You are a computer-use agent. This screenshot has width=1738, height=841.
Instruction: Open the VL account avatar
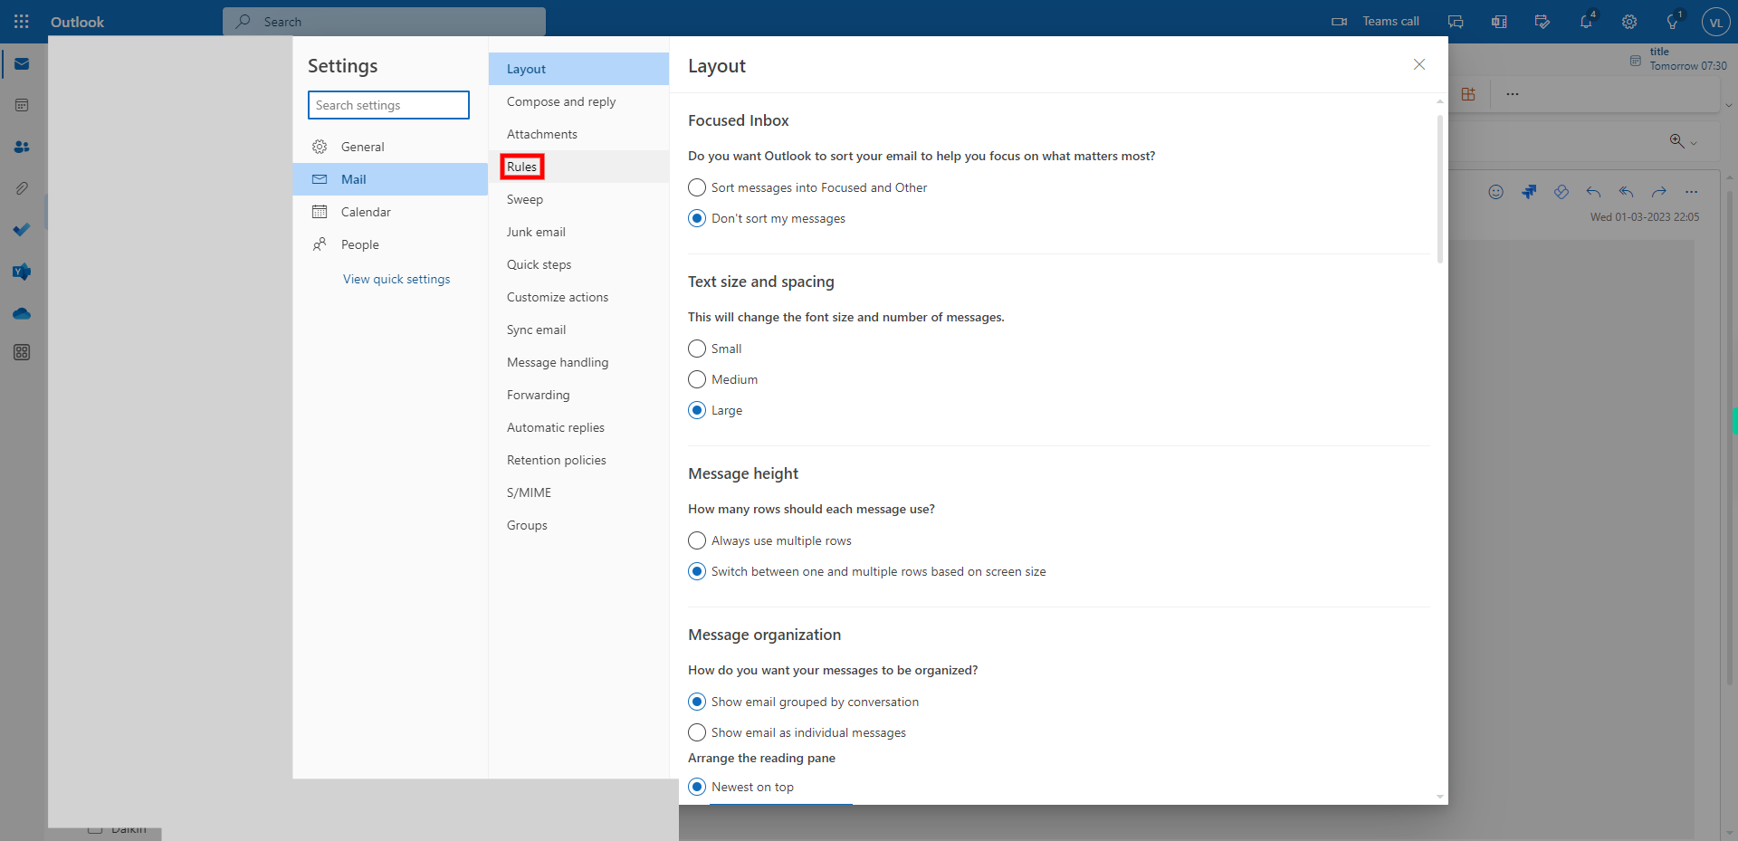coord(1715,22)
